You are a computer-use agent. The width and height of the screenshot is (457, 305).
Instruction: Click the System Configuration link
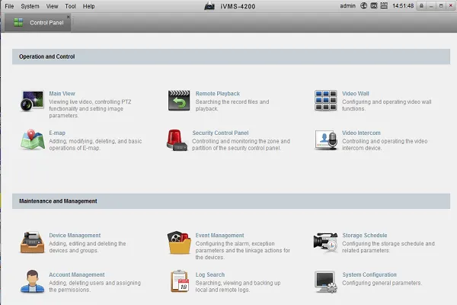click(x=369, y=275)
